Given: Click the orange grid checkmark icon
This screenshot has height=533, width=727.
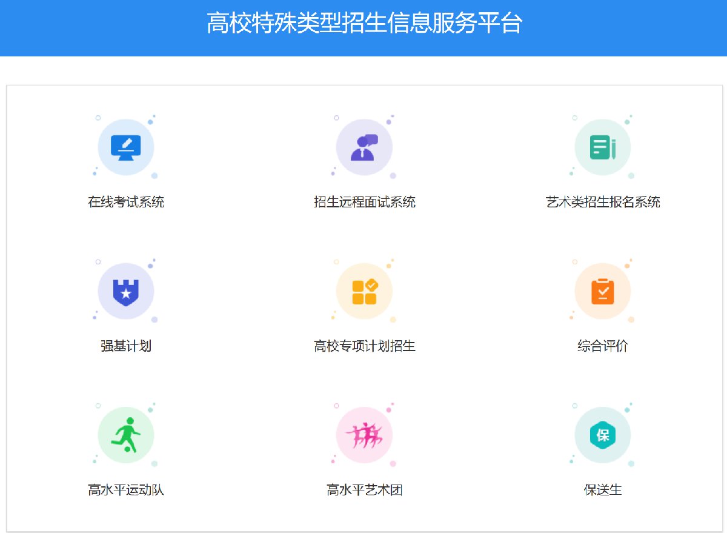Looking at the screenshot, I should (364, 291).
